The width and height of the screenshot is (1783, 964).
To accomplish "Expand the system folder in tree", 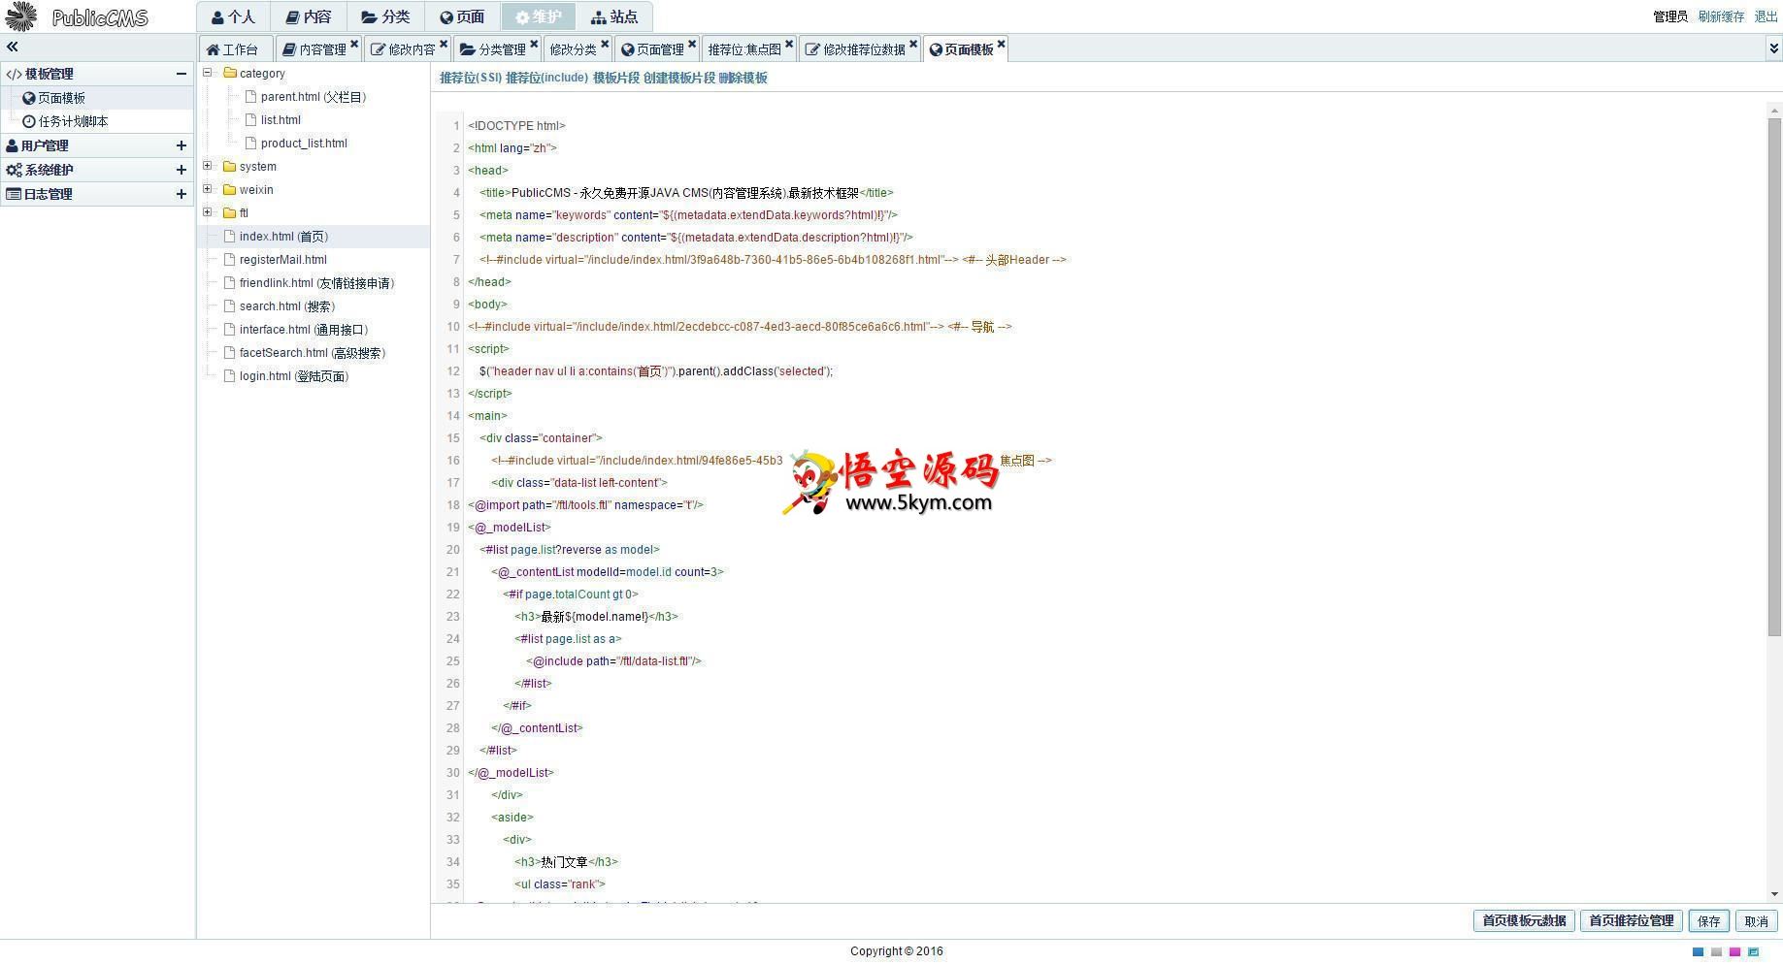I will 207,166.
